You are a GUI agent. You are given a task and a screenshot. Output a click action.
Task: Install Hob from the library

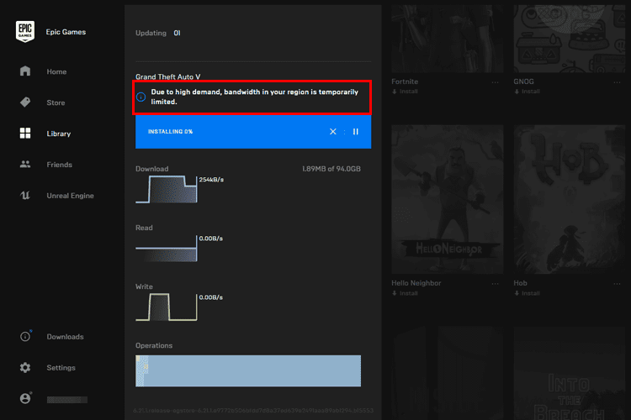(x=527, y=293)
